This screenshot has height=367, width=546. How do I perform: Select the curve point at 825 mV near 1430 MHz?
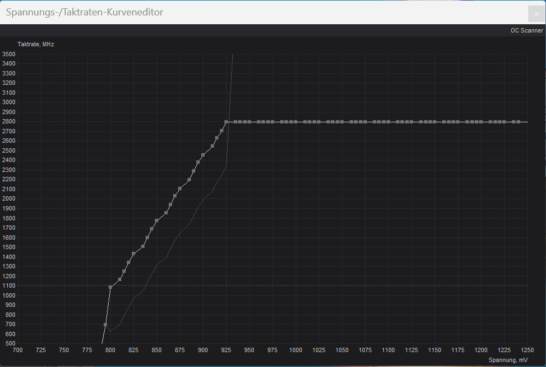pyautogui.click(x=133, y=253)
